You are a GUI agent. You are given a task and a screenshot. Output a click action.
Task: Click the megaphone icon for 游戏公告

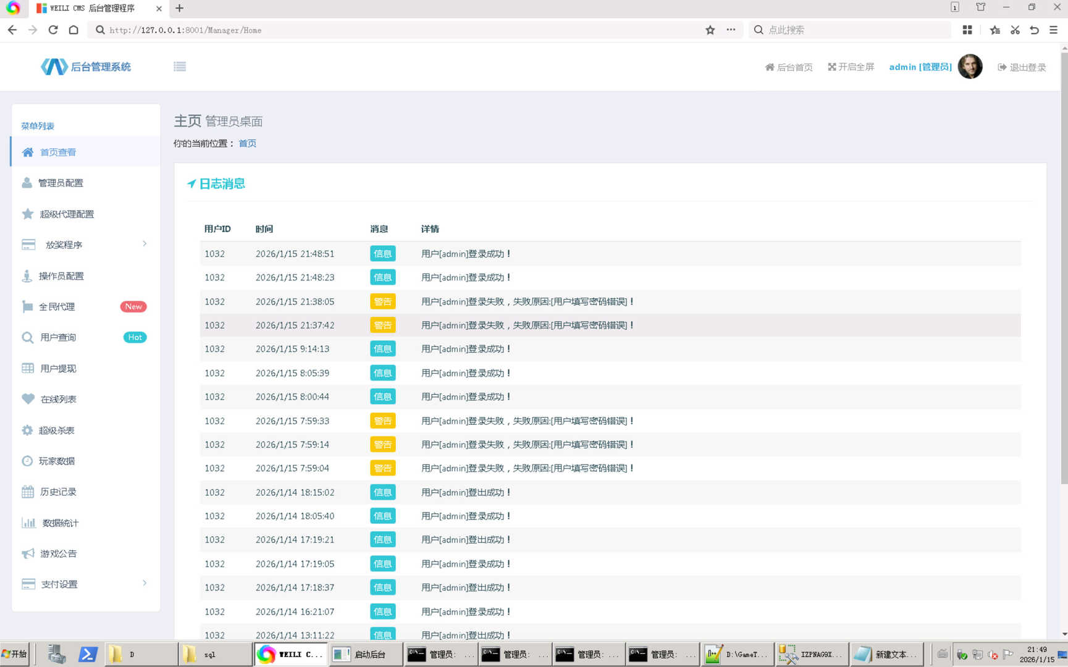(28, 553)
